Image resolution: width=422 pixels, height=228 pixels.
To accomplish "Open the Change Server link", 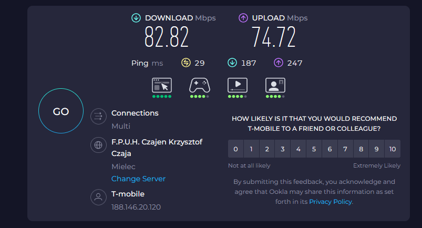I will click(138, 179).
